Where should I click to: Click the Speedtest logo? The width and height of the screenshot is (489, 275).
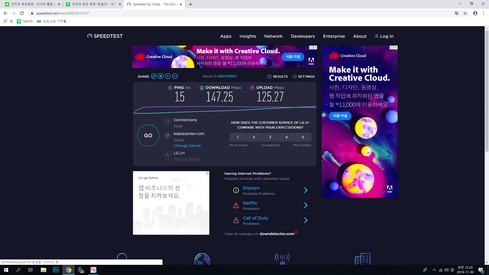coord(105,36)
